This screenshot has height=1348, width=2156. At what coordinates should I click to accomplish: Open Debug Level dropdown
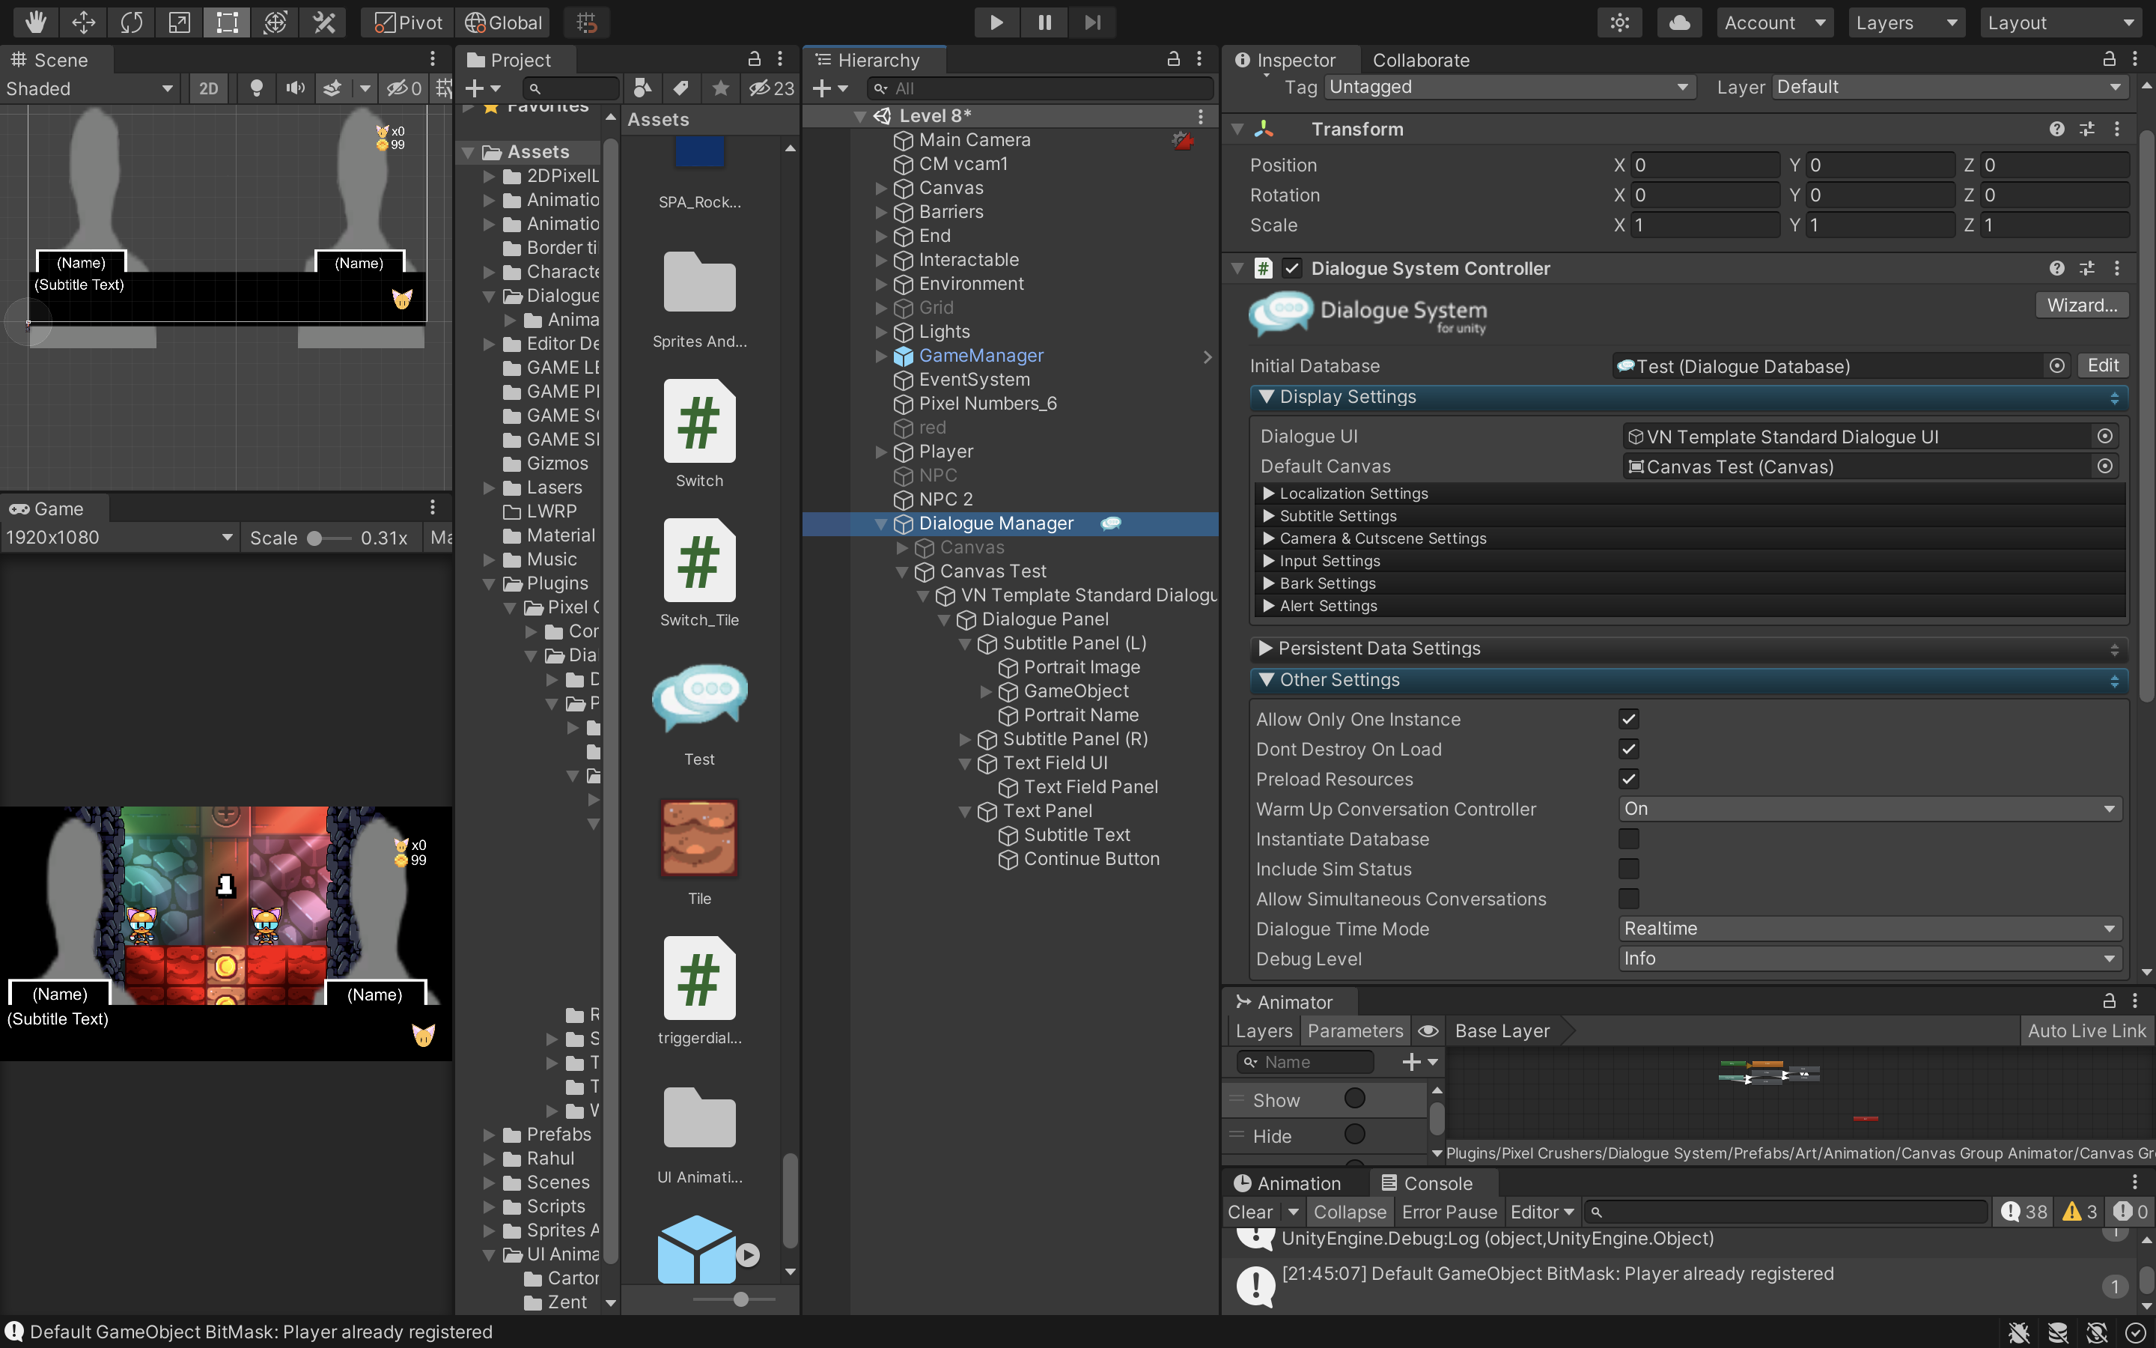coord(1869,959)
